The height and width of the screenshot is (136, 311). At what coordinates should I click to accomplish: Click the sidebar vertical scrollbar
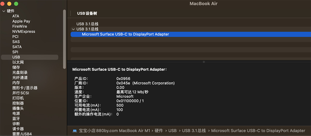click(65, 39)
